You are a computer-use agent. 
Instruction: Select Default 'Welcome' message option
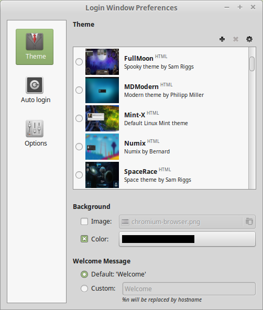[84, 274]
